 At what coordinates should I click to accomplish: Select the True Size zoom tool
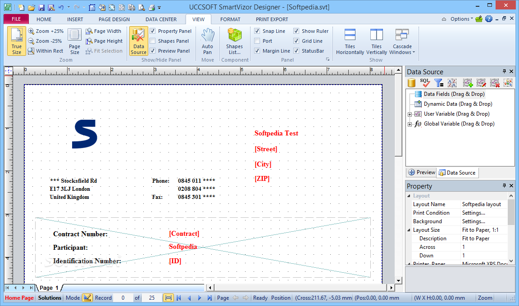pos(17,41)
